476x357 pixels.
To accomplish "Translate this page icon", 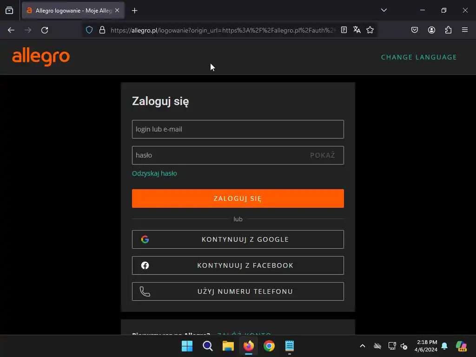I will pos(357,30).
